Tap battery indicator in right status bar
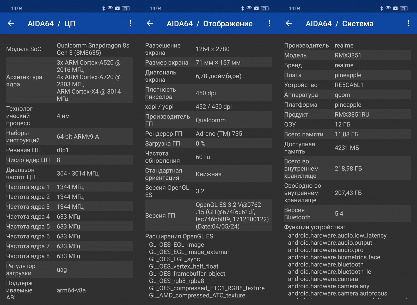The width and height of the screenshot is (417, 305). point(404,8)
